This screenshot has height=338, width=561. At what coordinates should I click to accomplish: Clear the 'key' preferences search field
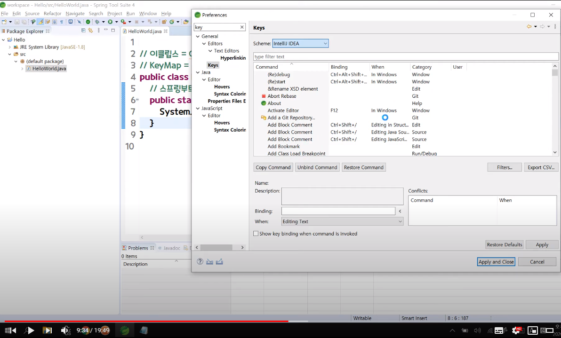pyautogui.click(x=242, y=27)
